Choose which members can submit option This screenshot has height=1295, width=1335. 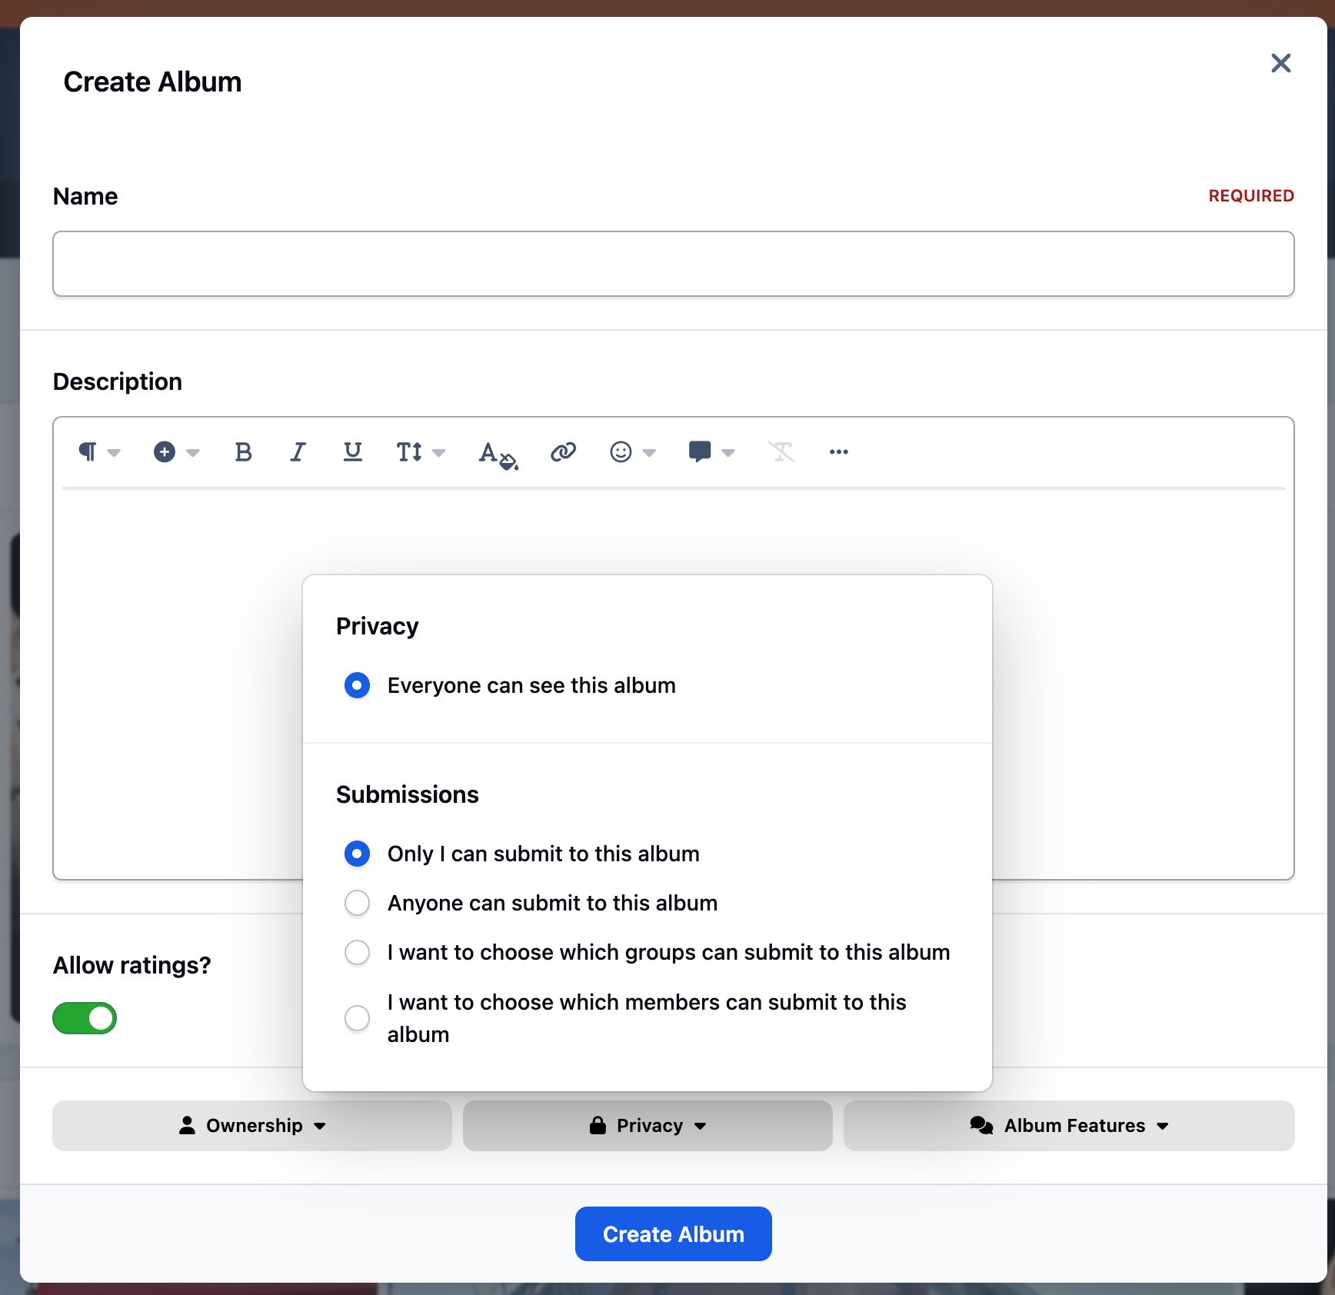click(x=357, y=1018)
